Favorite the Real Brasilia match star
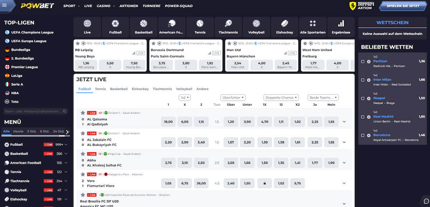430x207 pixels. [83, 195]
